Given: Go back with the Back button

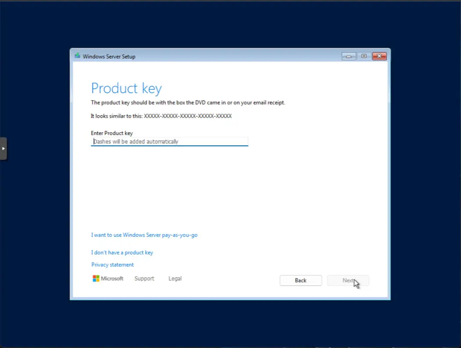Looking at the screenshot, I should [x=301, y=280].
